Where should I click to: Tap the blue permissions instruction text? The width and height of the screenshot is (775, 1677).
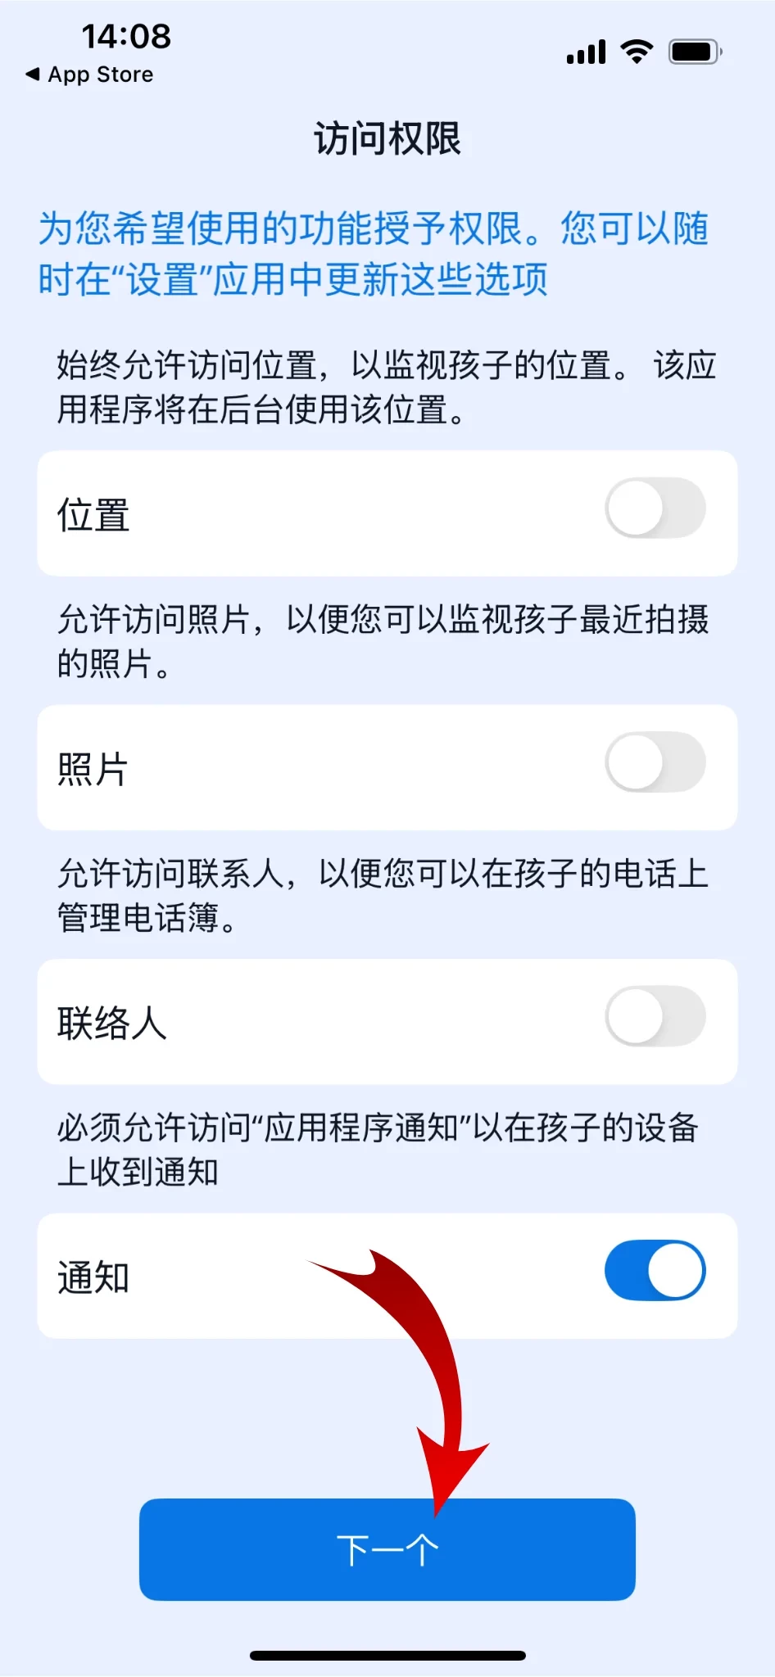click(374, 253)
